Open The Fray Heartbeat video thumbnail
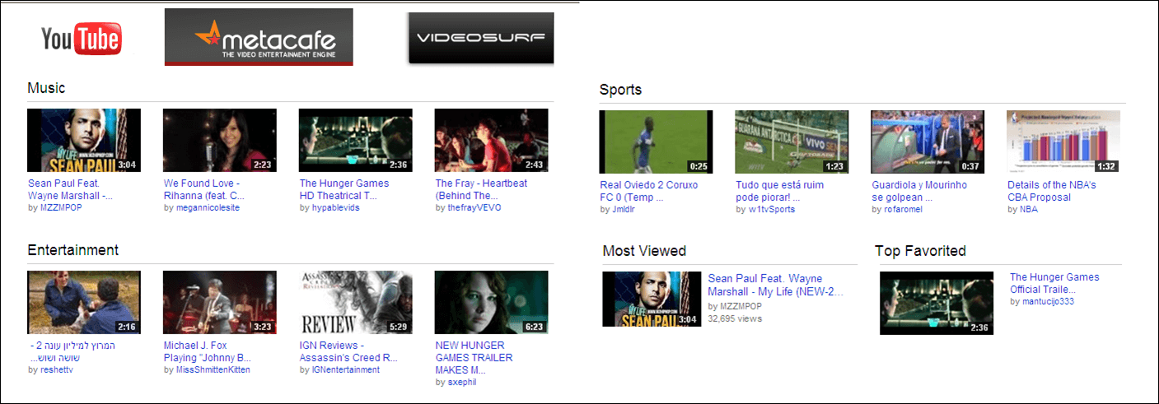This screenshot has width=1159, height=404. 492,141
